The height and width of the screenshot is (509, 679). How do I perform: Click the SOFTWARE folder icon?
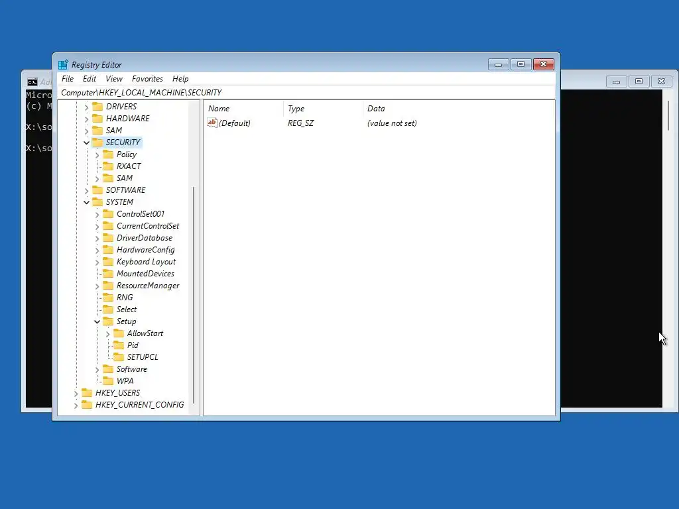click(97, 190)
